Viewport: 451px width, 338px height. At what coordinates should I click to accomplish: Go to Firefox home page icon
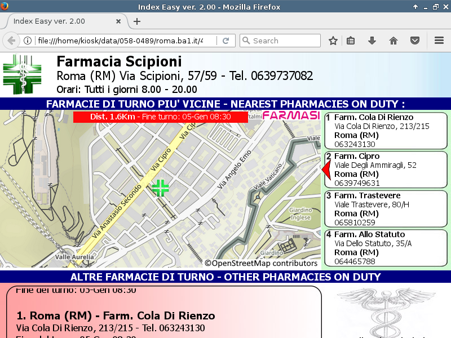click(x=393, y=41)
